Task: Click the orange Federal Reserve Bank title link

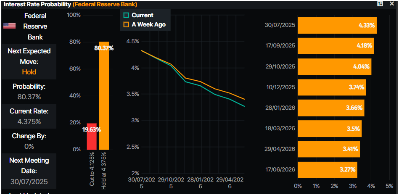Action: point(105,4)
